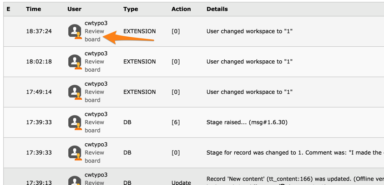Select the user avatar in the 17:49:14 row
This screenshot has width=384, height=185.
pyautogui.click(x=75, y=92)
